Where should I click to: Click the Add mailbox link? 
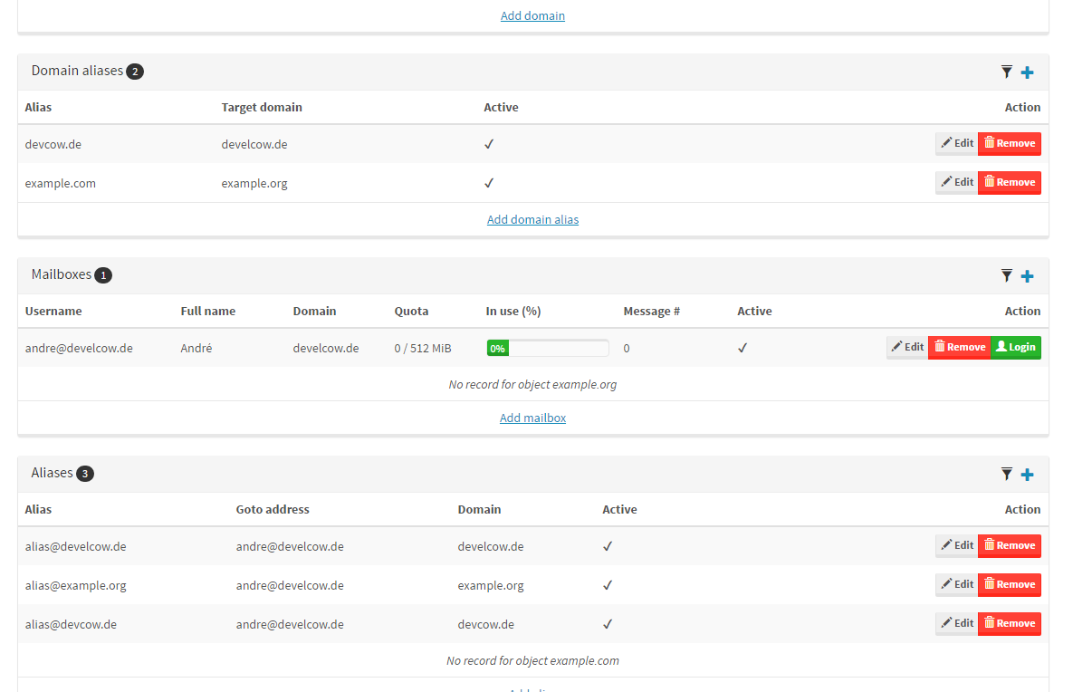532,418
